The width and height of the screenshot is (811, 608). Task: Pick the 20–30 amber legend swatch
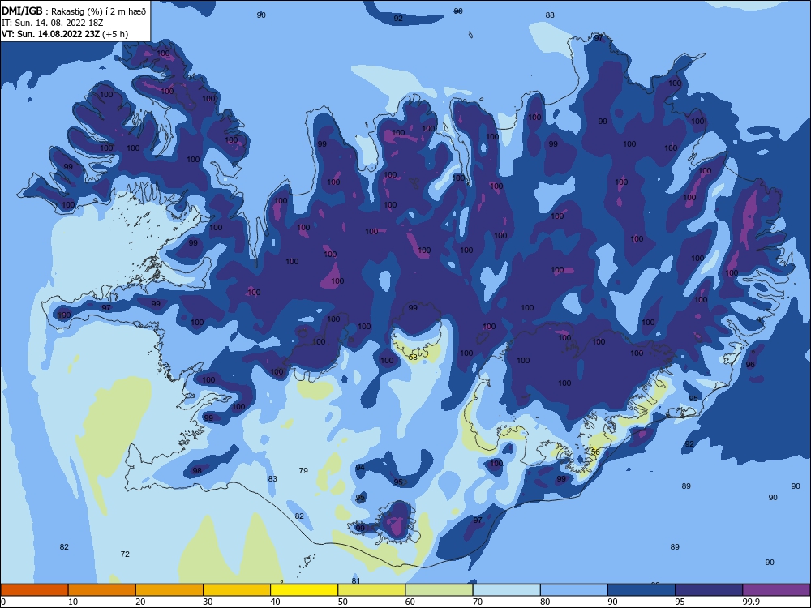pos(169,590)
